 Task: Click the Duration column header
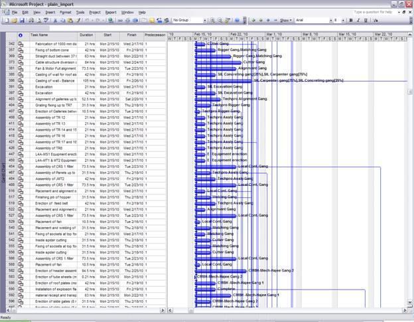coord(86,35)
